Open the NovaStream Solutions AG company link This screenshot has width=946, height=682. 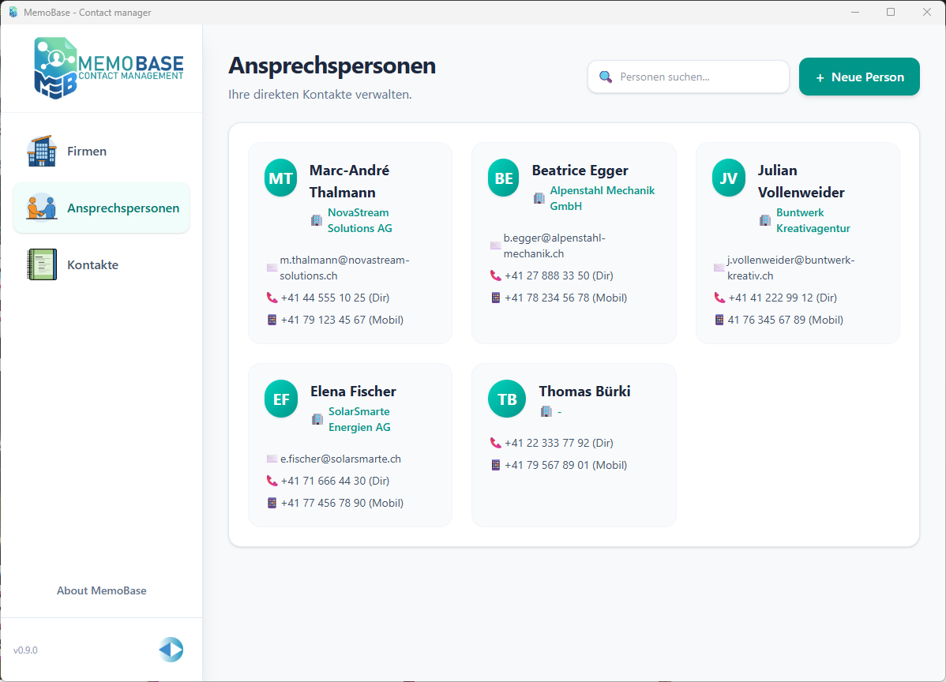[x=359, y=220]
